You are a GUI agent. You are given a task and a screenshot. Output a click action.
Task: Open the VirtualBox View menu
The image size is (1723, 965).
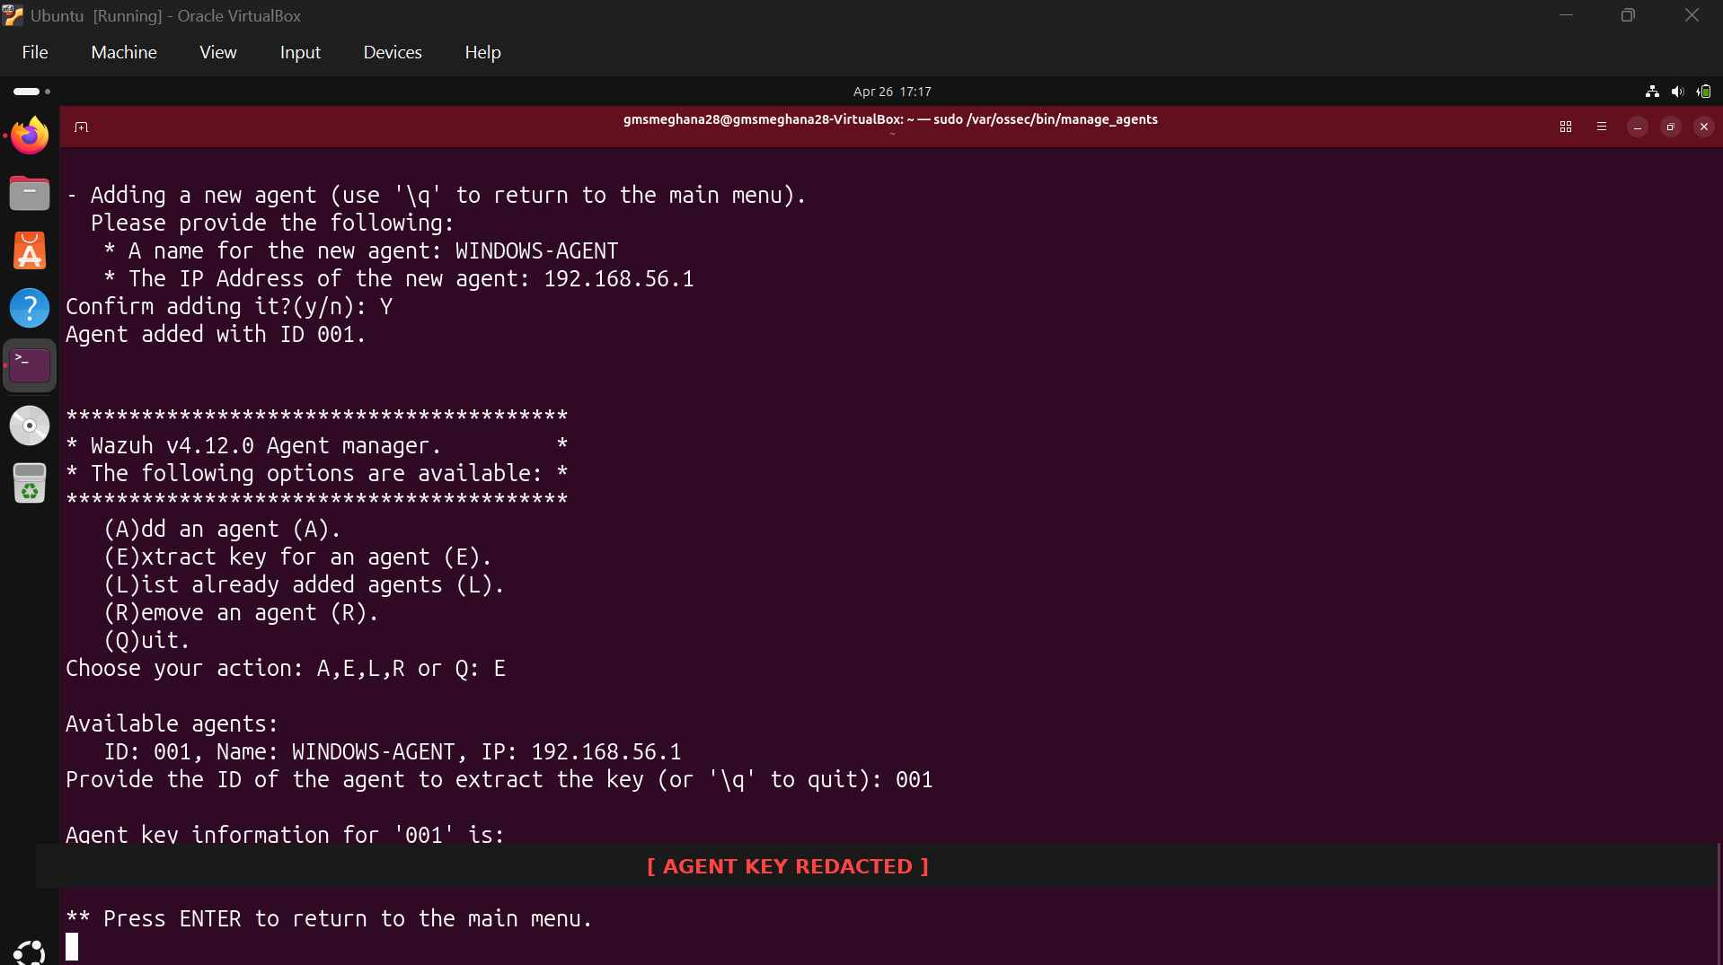click(x=218, y=52)
